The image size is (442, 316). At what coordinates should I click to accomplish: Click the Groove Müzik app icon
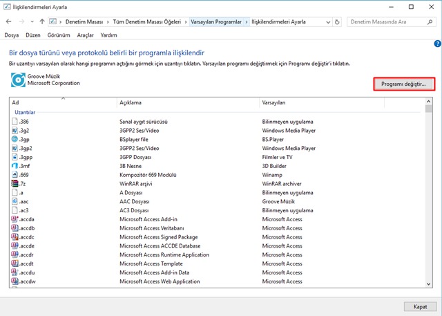[x=18, y=80]
